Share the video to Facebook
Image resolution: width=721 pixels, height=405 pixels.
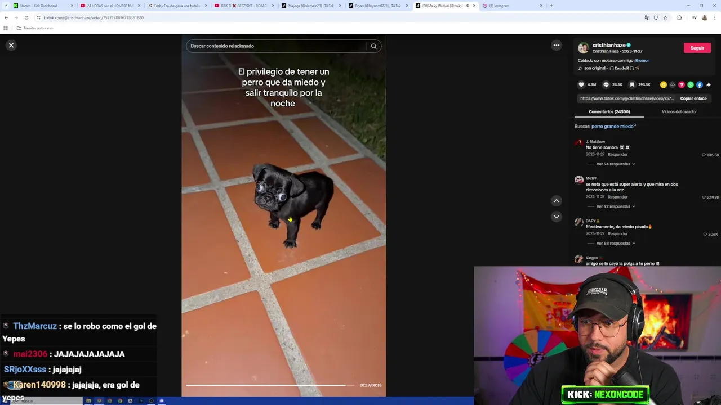(x=700, y=85)
